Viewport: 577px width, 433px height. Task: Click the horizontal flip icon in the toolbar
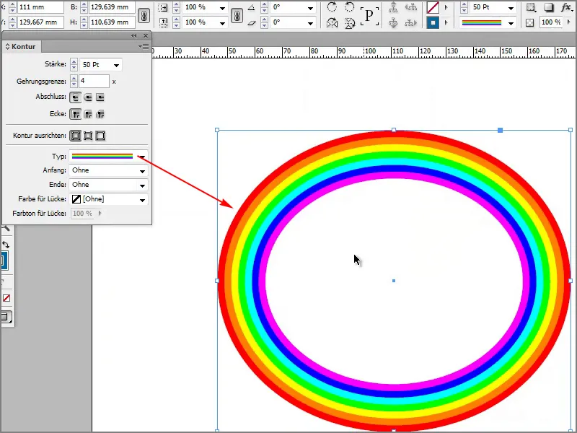click(x=333, y=22)
